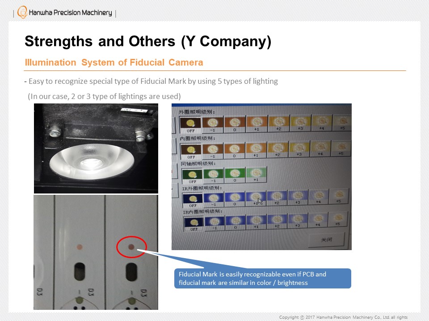Pick coaxial lighting level +1 green icon
The image size is (429, 321).
click(256, 175)
